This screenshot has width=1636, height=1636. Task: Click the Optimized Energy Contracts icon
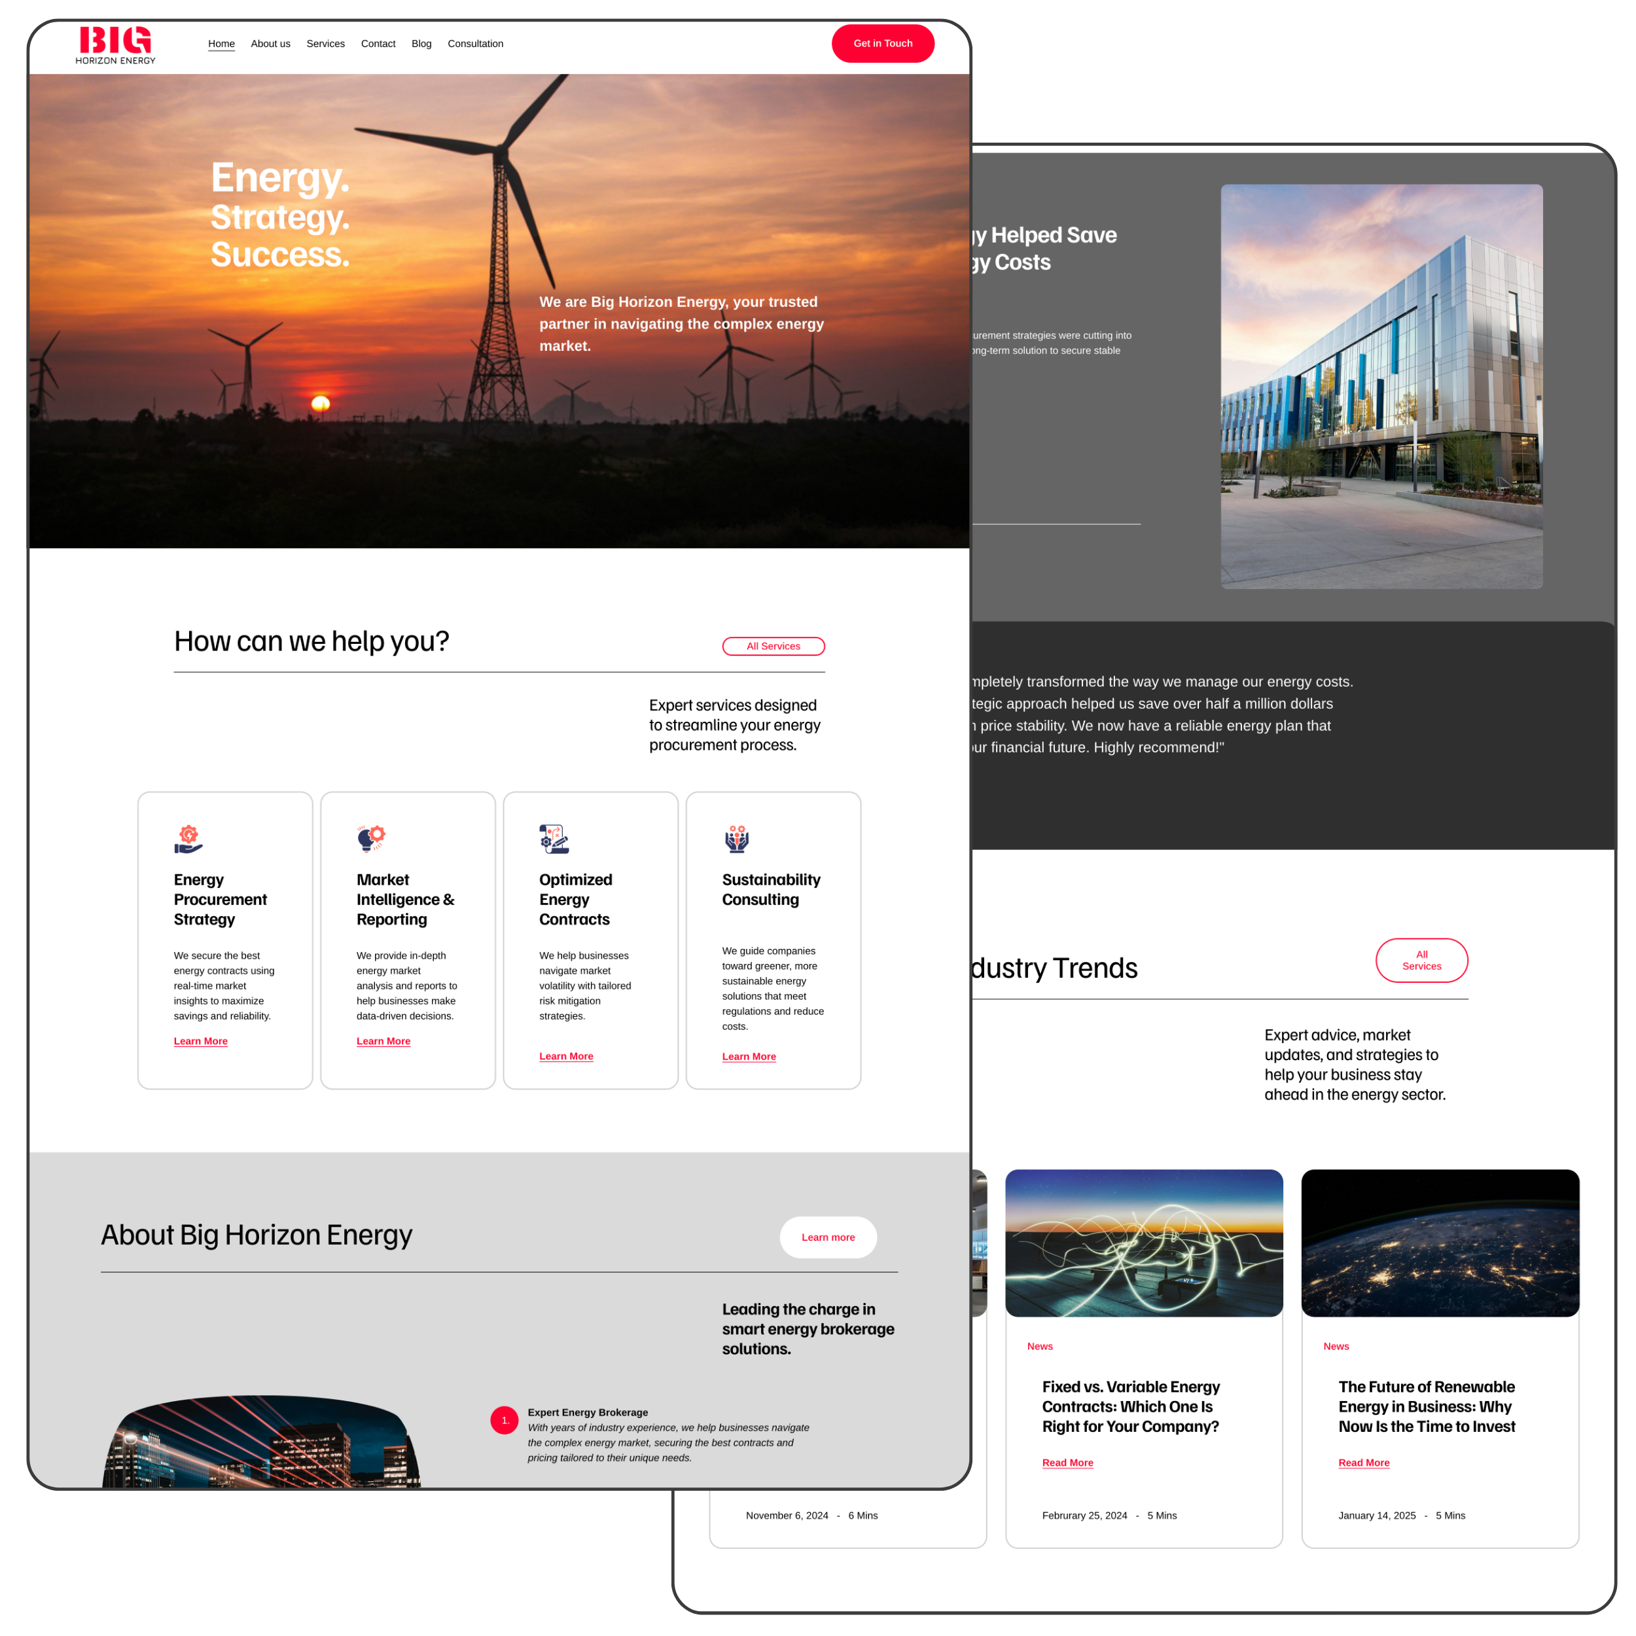tap(554, 838)
